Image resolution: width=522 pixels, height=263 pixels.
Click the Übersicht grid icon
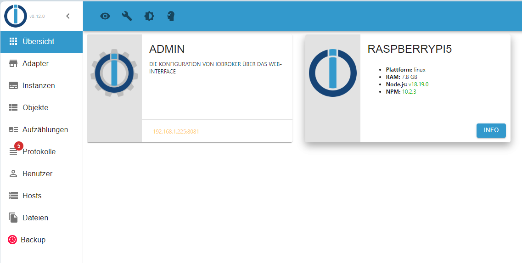point(13,41)
